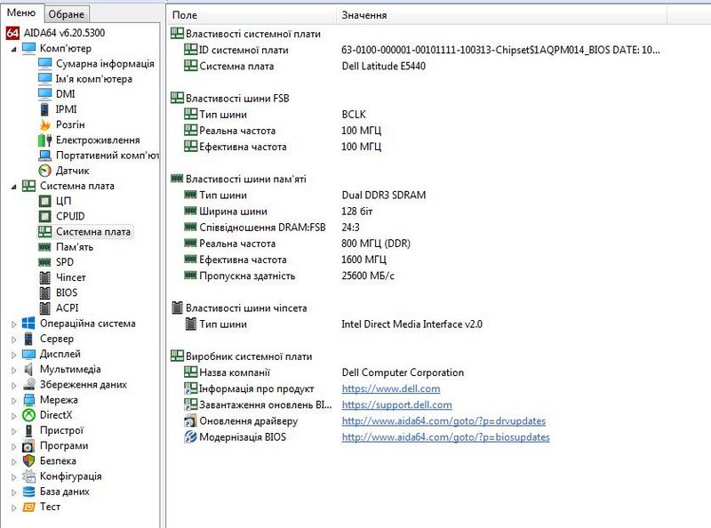Image resolution: width=711 pixels, height=528 pixels.
Task: Collapse the Системна плата tree section
Action: (x=13, y=187)
